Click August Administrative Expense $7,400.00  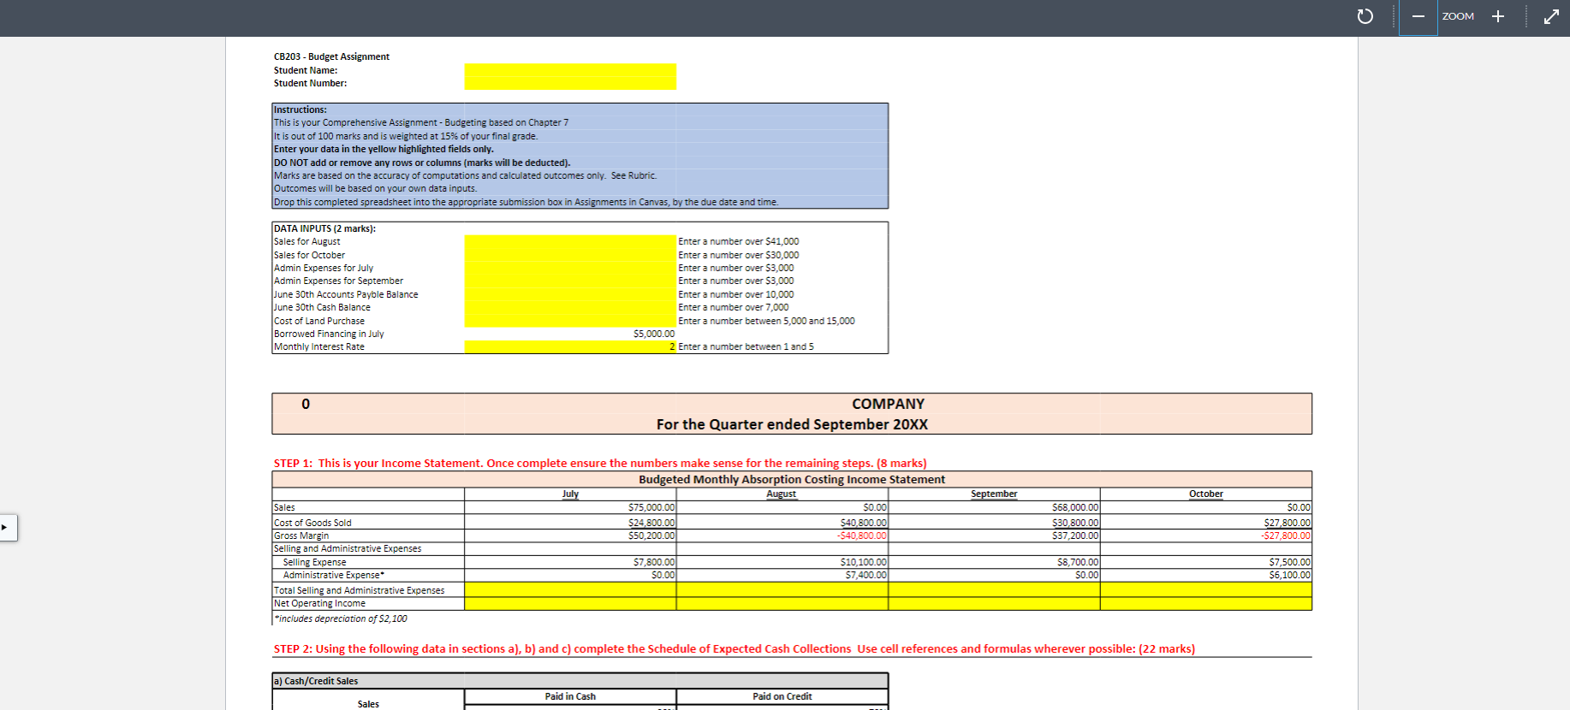tap(865, 575)
